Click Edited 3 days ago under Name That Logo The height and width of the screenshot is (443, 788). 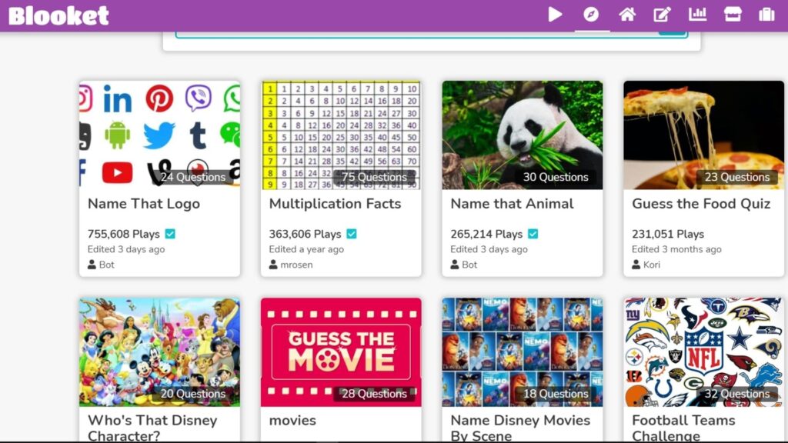tap(126, 249)
